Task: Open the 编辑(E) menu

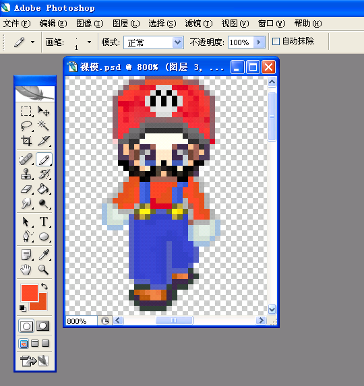Action: (x=53, y=24)
